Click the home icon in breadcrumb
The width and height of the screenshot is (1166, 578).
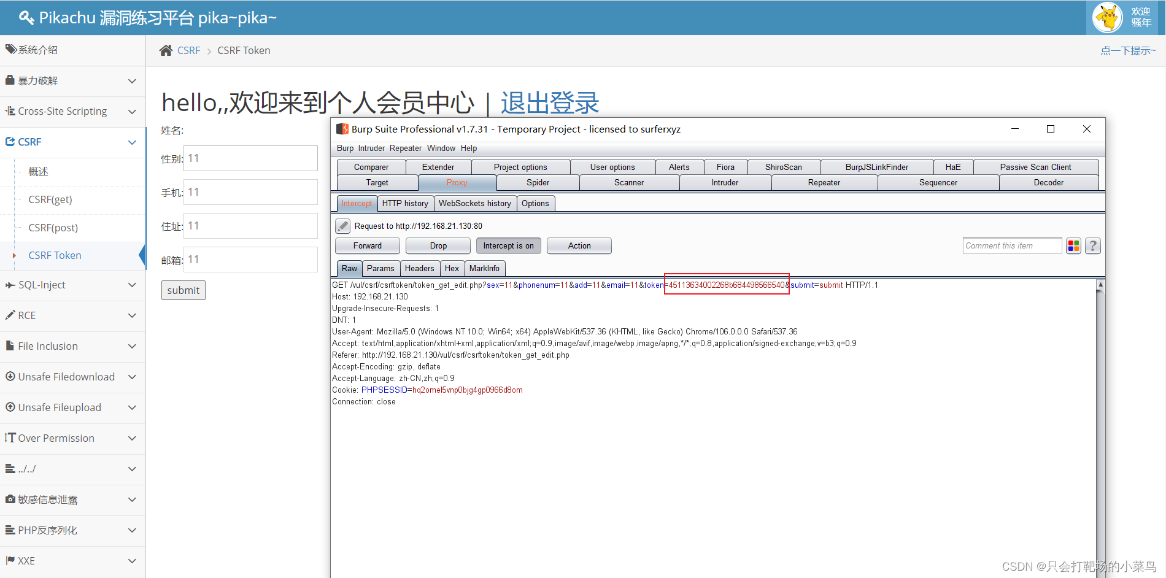coord(166,50)
